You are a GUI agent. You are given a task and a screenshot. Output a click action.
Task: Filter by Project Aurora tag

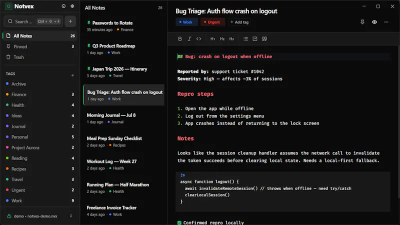point(40,147)
